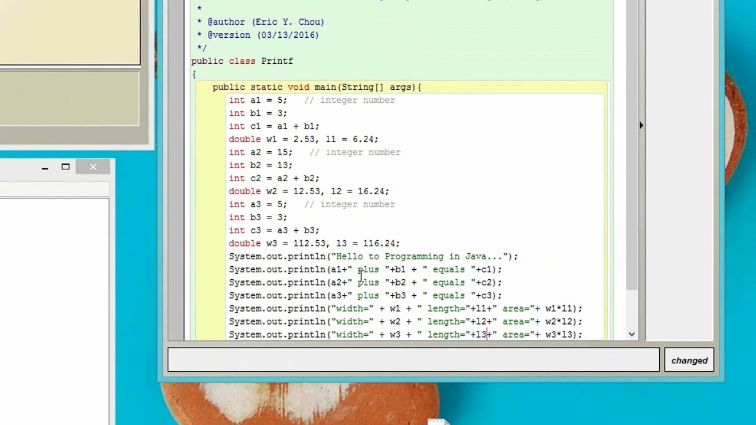Viewport: 756px width, 425px height.
Task: Click the println line with a3 plus b3
Action: click(366, 295)
